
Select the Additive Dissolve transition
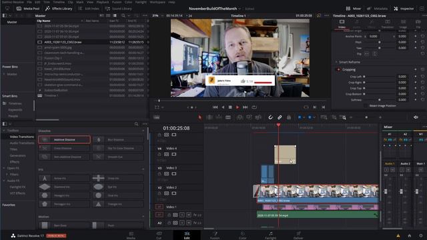click(64, 139)
